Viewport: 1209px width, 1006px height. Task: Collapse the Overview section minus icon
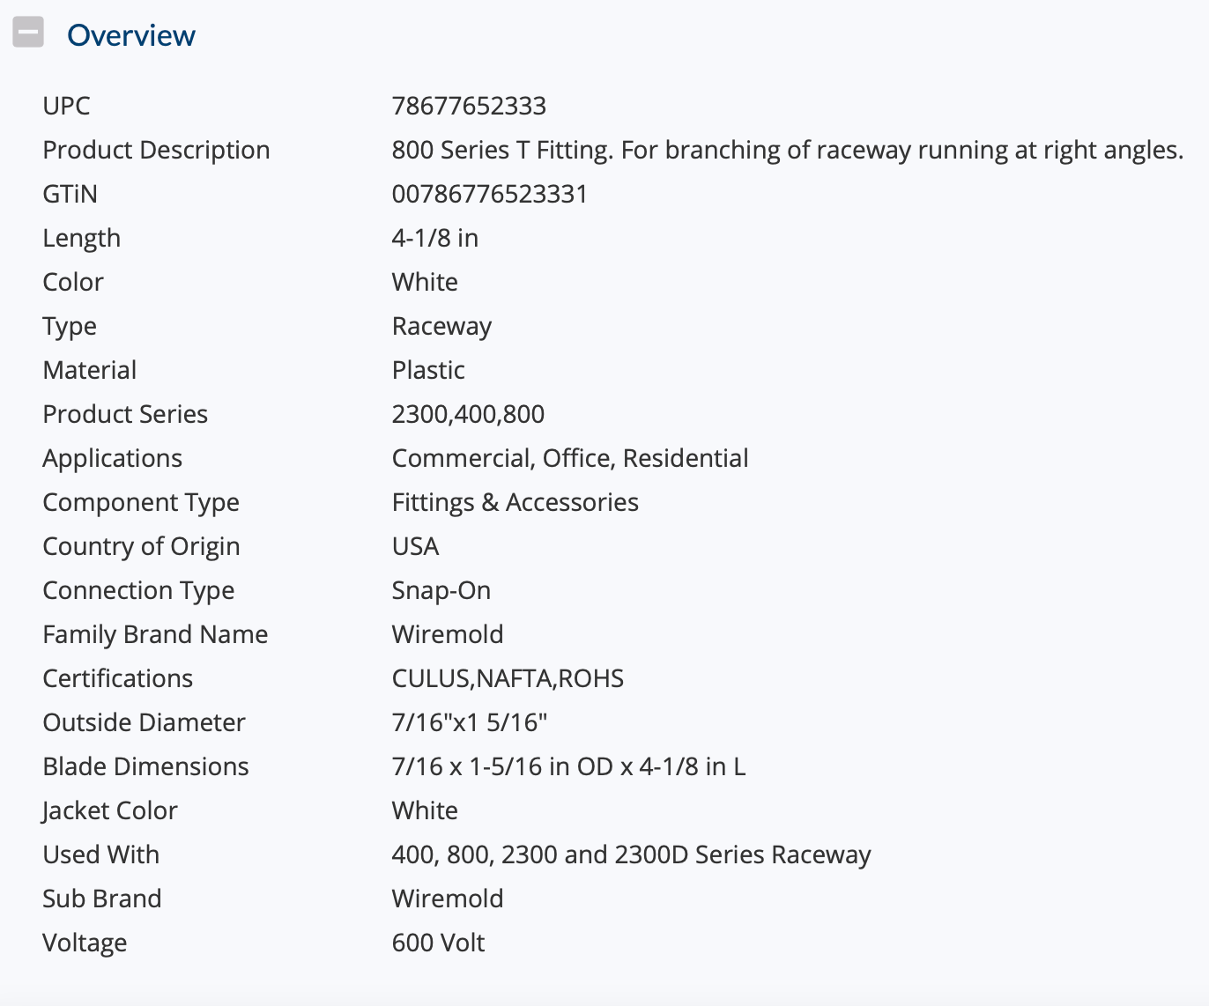28,33
